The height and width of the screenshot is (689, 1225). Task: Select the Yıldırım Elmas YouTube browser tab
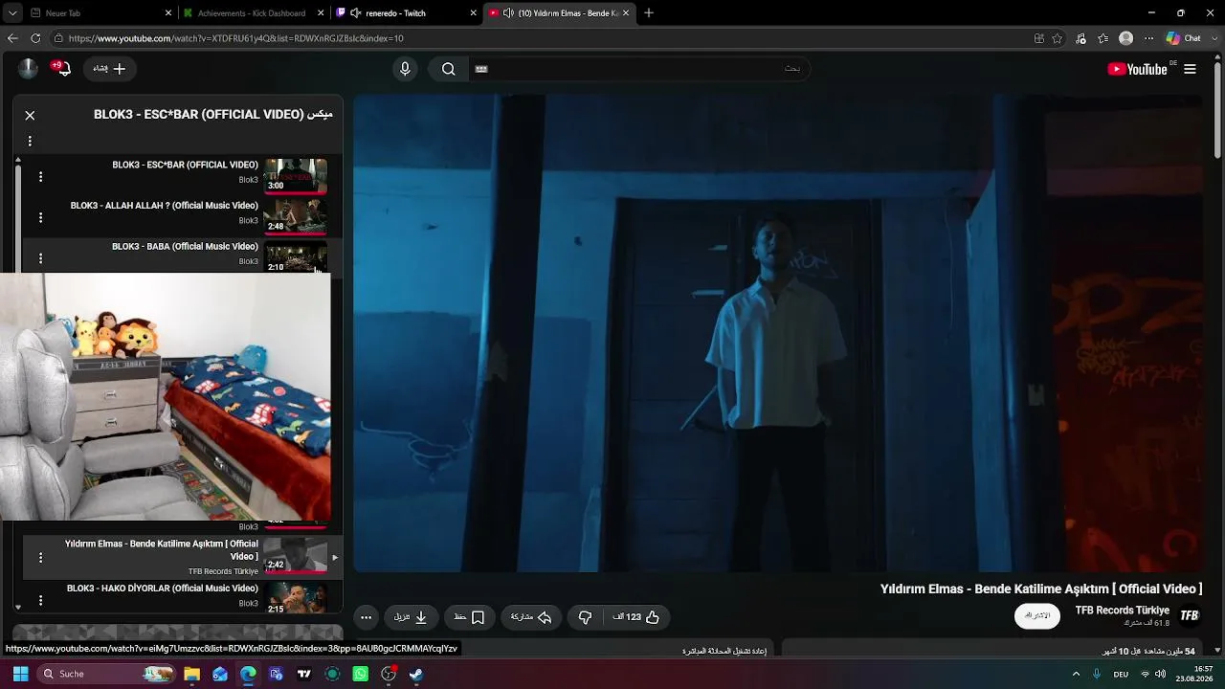click(560, 13)
